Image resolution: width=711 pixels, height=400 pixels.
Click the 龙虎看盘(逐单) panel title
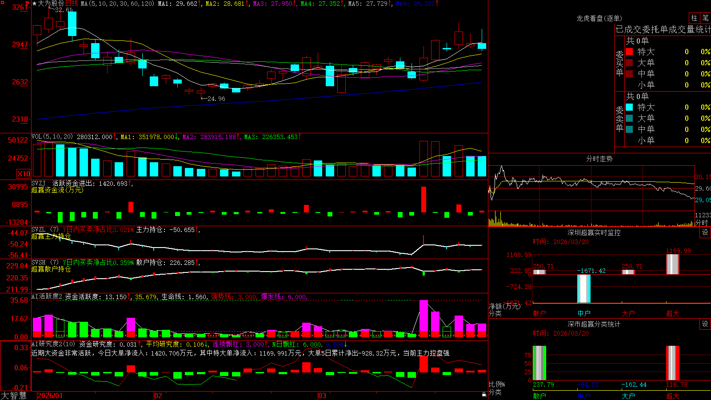click(x=599, y=18)
